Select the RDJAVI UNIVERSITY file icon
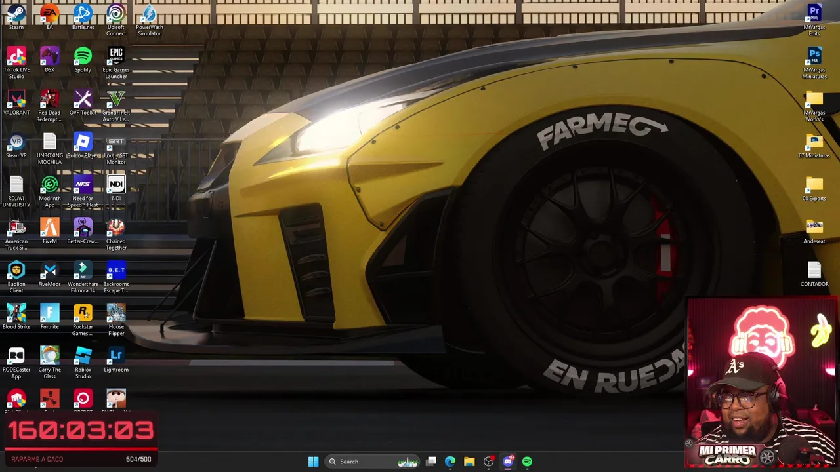This screenshot has width=840, height=472. pyautogui.click(x=16, y=191)
